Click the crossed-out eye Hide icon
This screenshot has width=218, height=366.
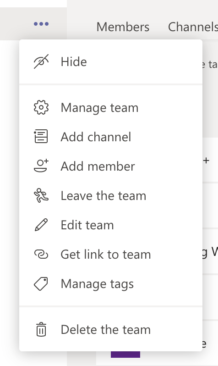[41, 61]
